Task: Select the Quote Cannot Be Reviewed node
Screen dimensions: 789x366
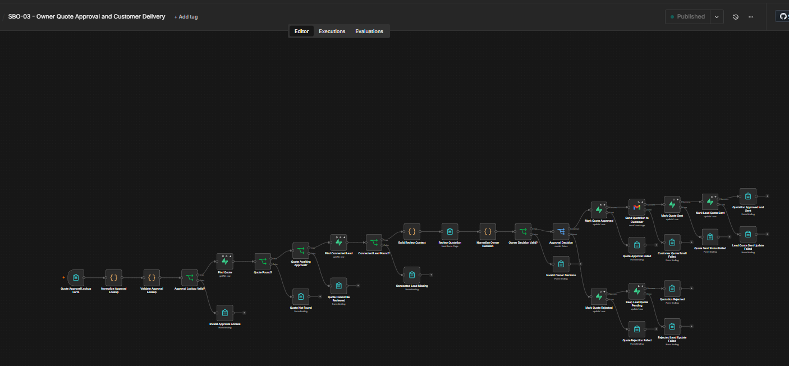Action: (x=338, y=286)
